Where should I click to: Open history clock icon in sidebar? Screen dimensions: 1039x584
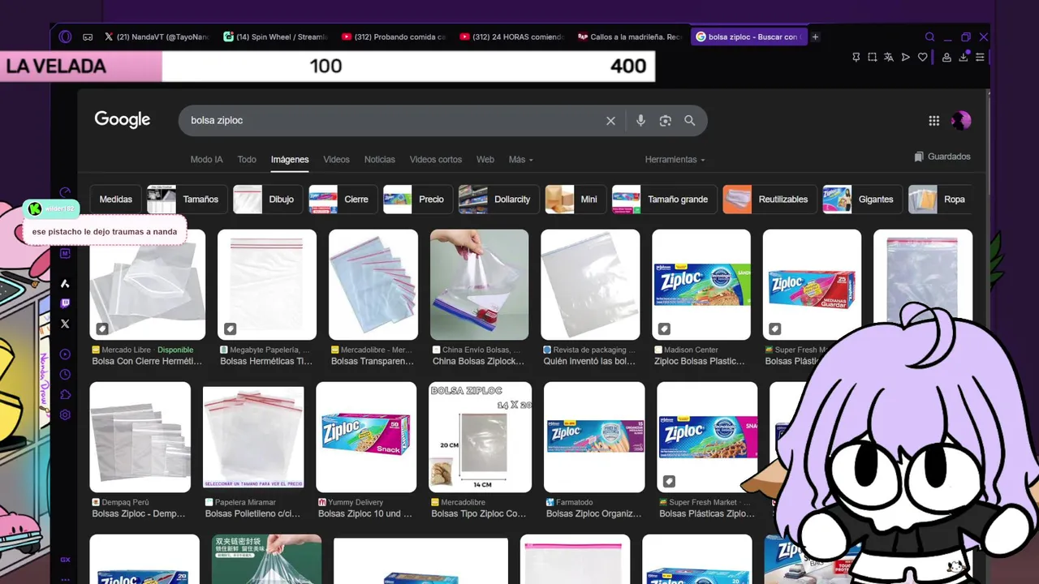[65, 375]
